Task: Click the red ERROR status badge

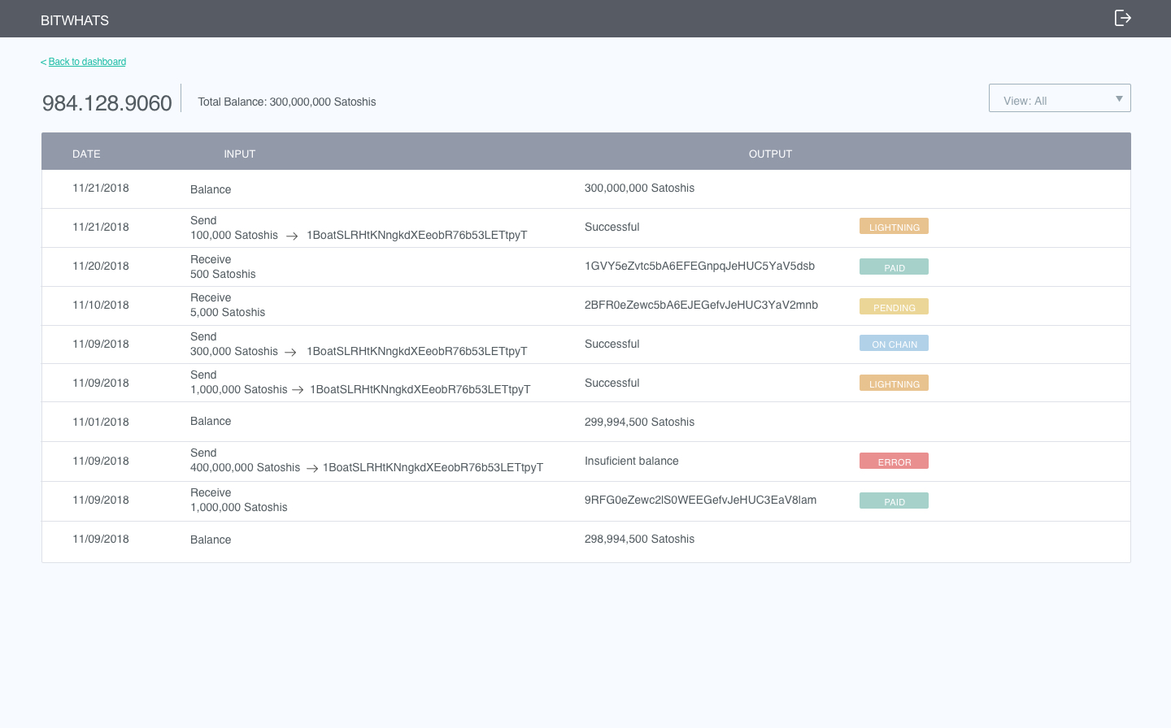Action: pyautogui.click(x=894, y=461)
